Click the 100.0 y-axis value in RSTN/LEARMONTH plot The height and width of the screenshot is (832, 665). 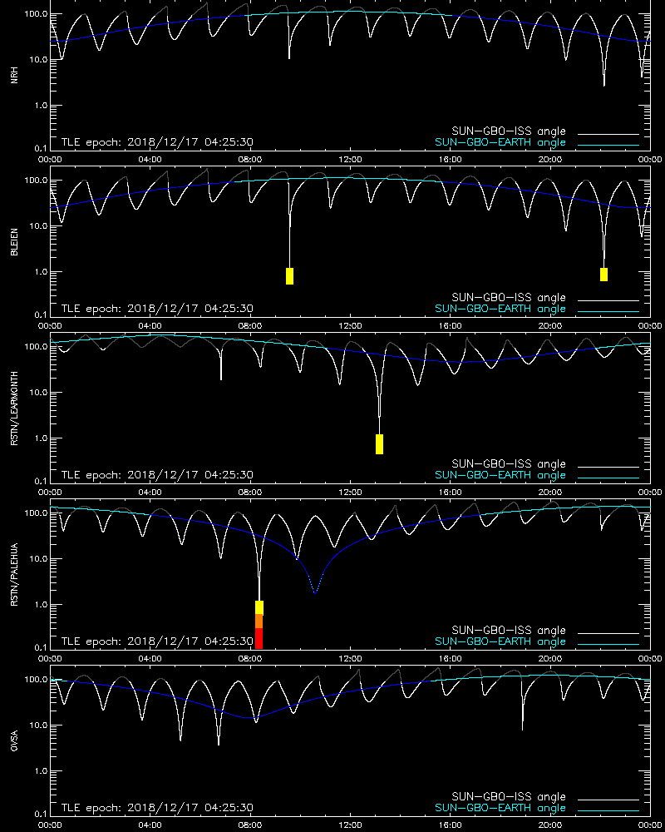pos(36,346)
